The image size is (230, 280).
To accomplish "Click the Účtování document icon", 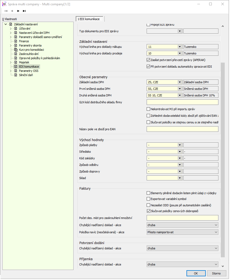I will pyautogui.click(x=16, y=28).
